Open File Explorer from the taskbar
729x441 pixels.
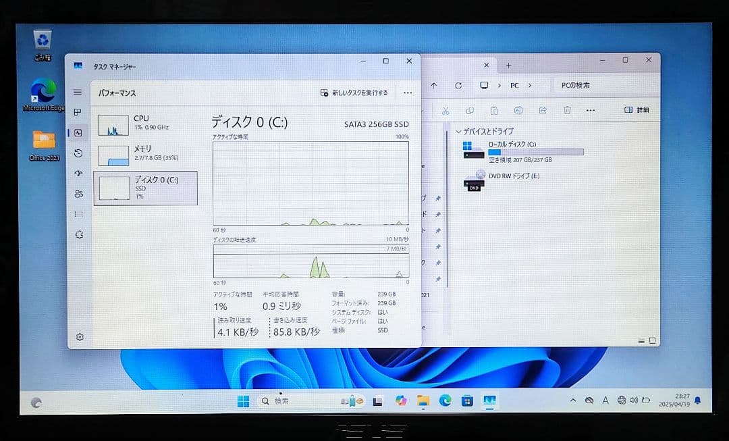[423, 401]
